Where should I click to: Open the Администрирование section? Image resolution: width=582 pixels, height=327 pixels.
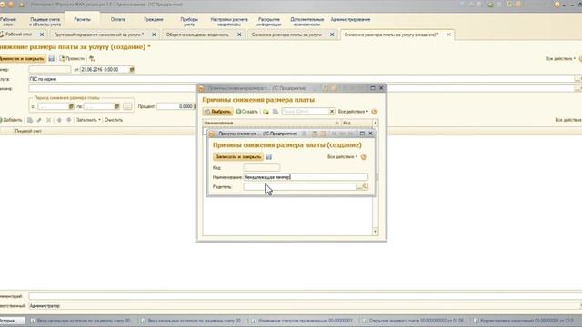coord(350,20)
